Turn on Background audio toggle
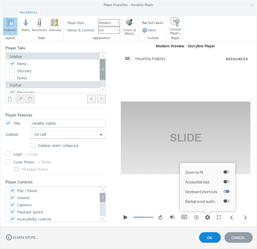Image resolution: width=257 pixels, height=249 pixels. [226, 201]
